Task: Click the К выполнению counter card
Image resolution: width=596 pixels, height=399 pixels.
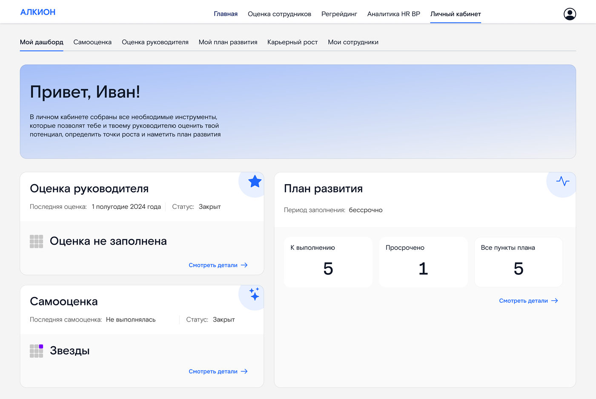Action: [x=328, y=262]
